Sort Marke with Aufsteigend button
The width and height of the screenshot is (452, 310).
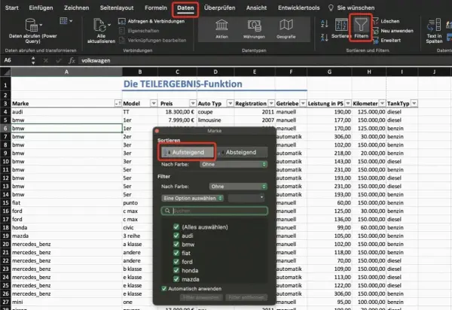(188, 152)
